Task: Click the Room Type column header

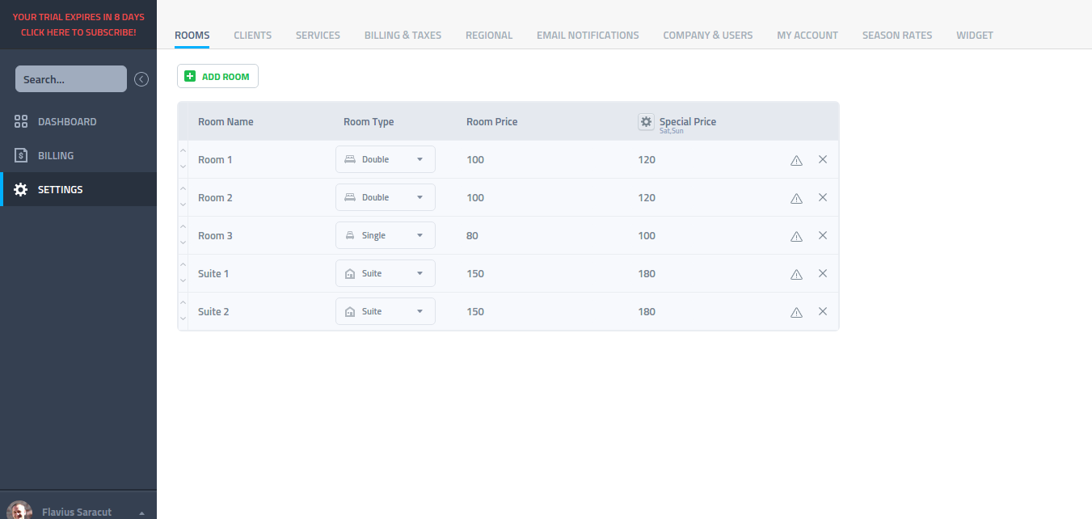Action: click(x=369, y=121)
